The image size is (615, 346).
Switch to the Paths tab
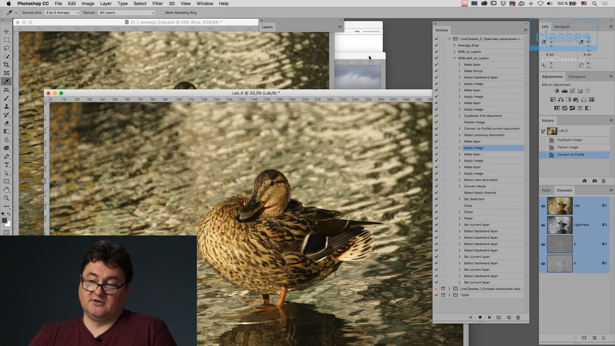coord(546,190)
